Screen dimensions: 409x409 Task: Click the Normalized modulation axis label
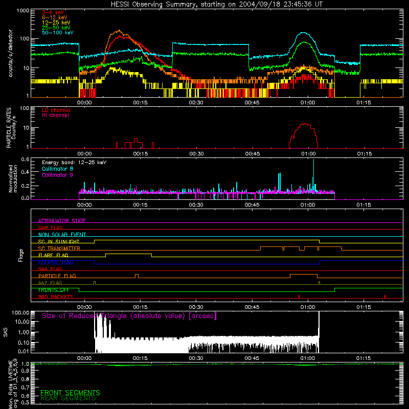(13, 178)
